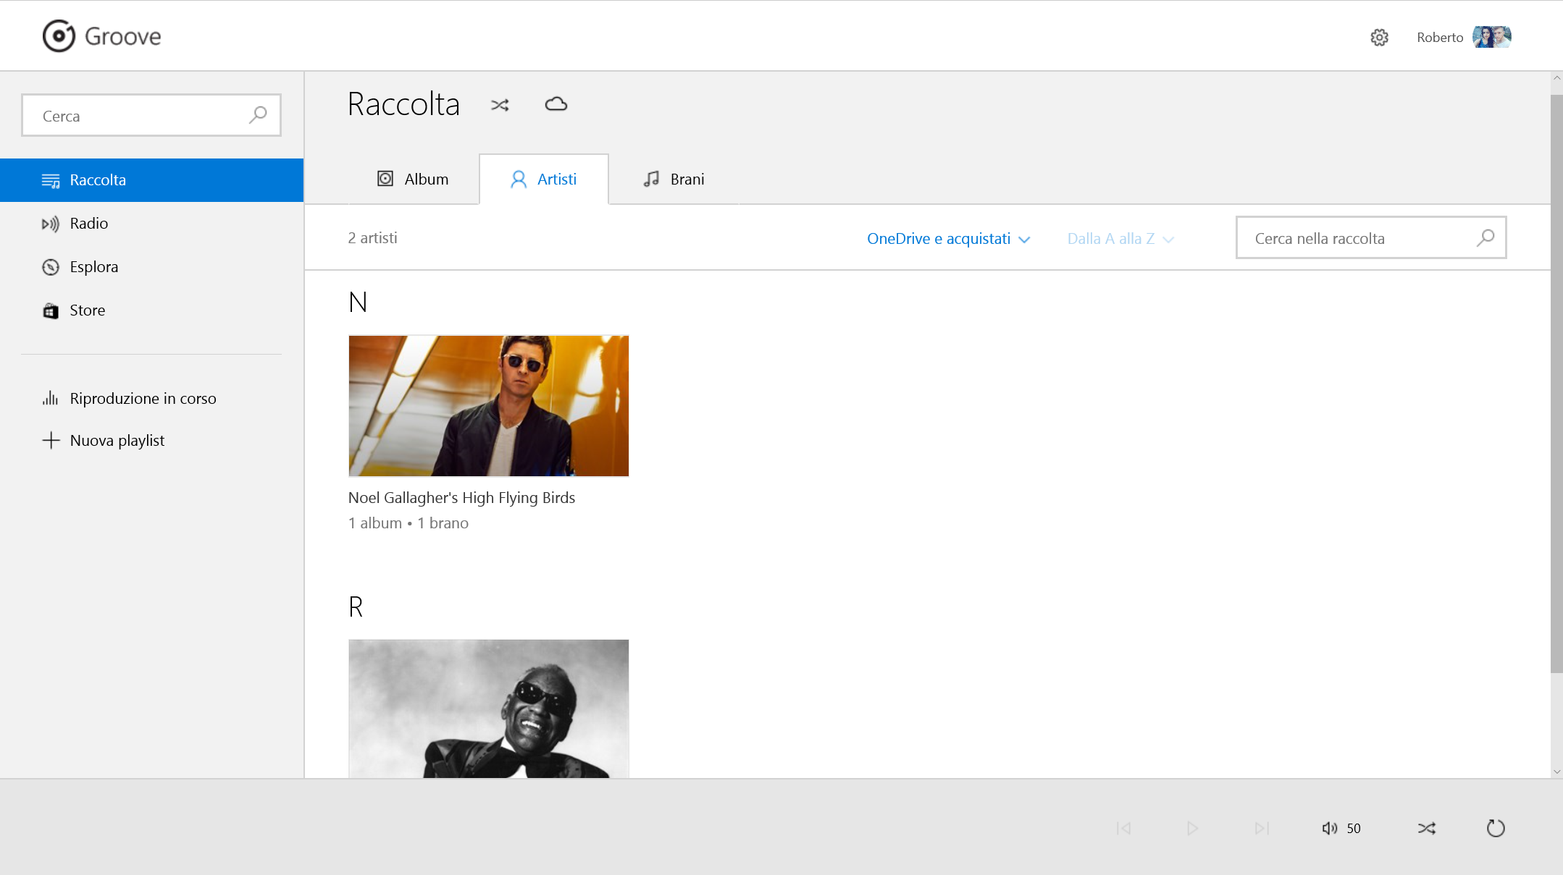Open Roberto's profile avatar

pos(1491,37)
